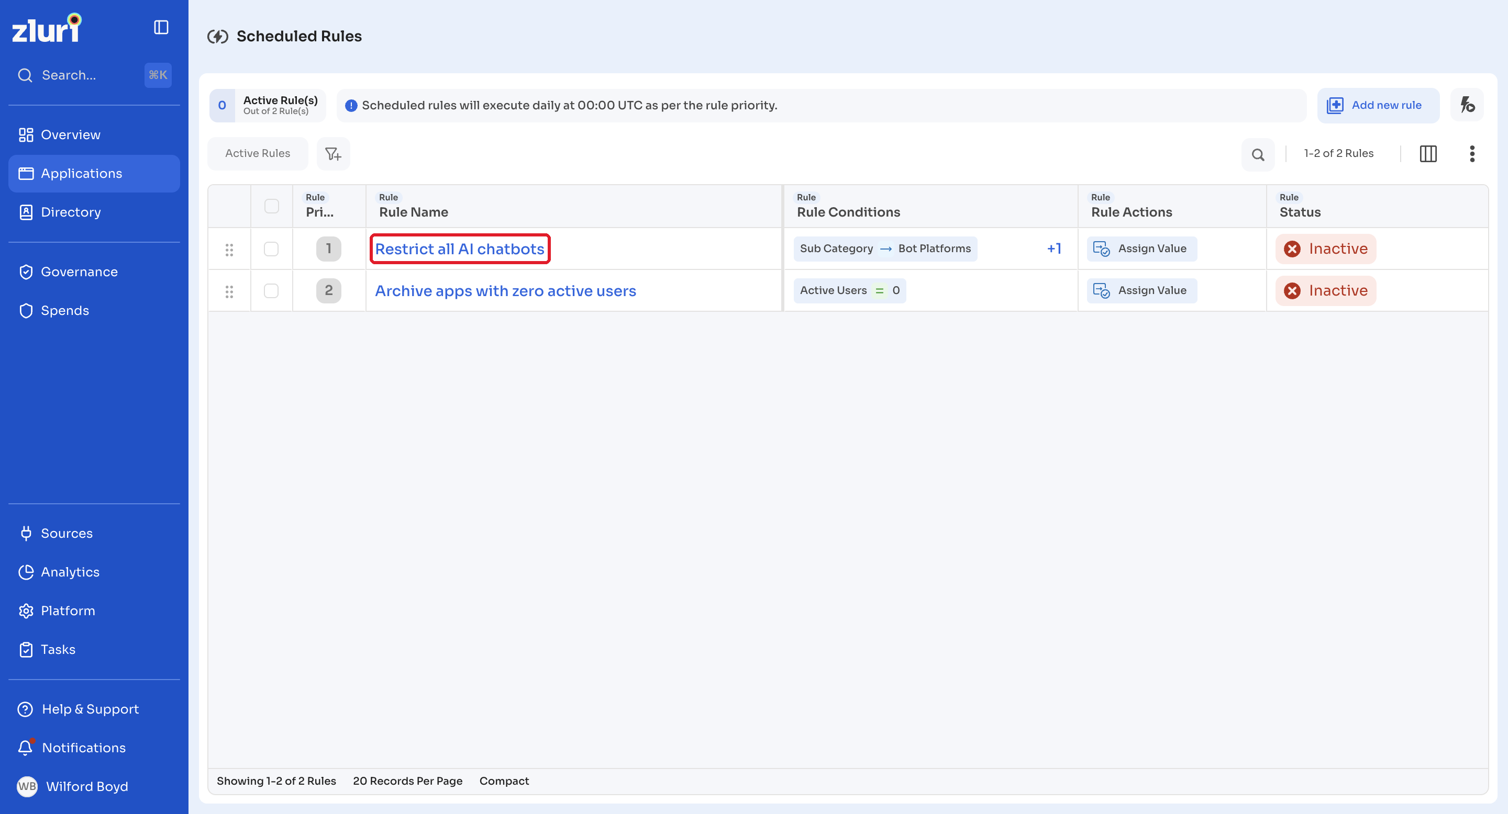
Task: Click the rule run history lightning icon
Action: tap(1467, 105)
